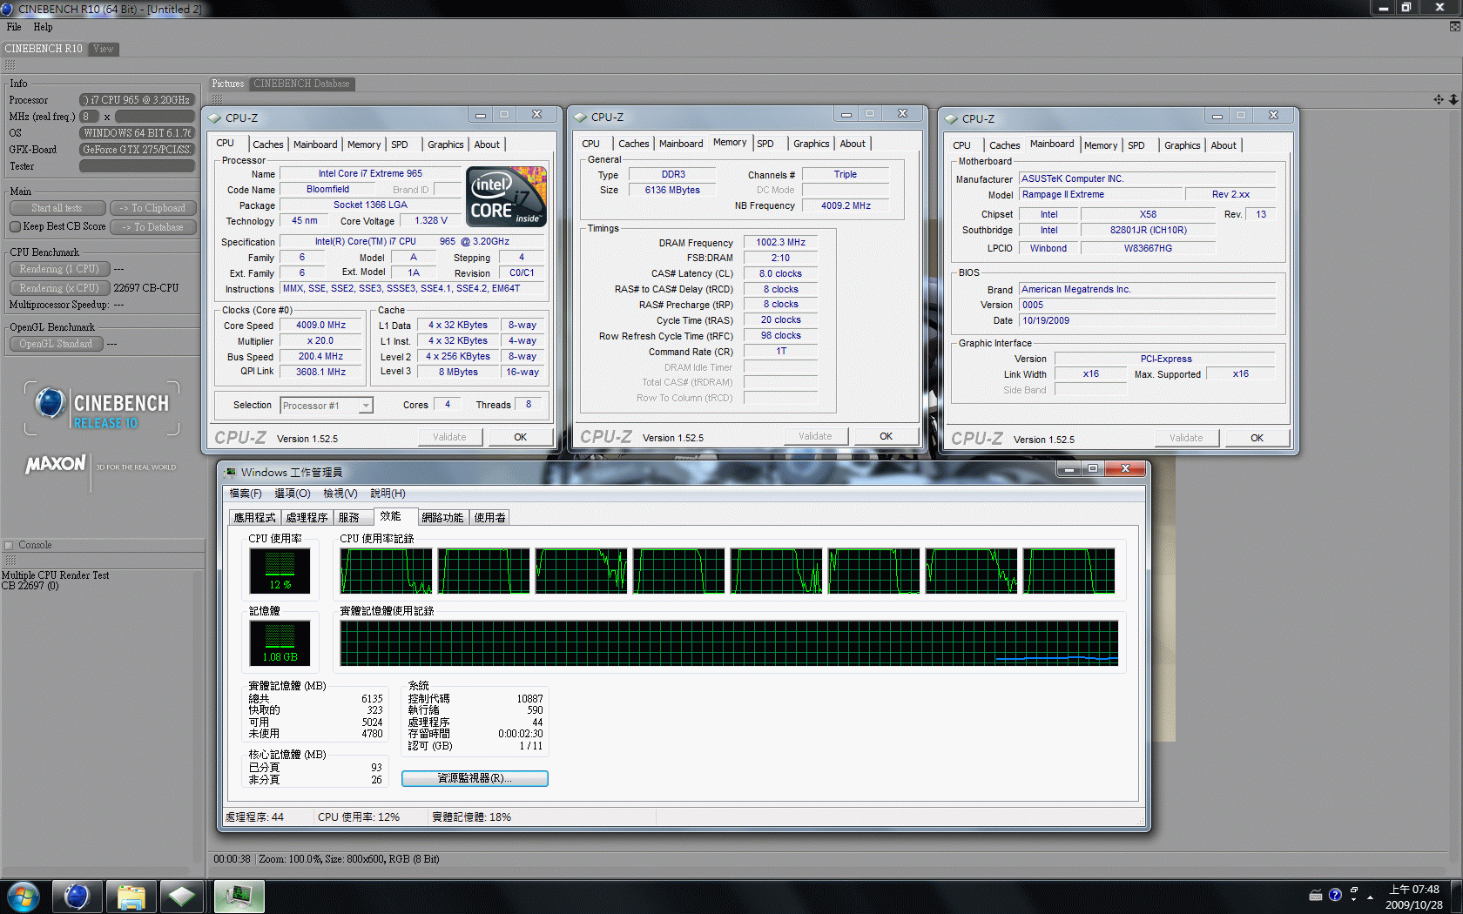Toggle the Console panel checkbox
Image resolution: width=1463 pixels, height=914 pixels.
tap(9, 546)
